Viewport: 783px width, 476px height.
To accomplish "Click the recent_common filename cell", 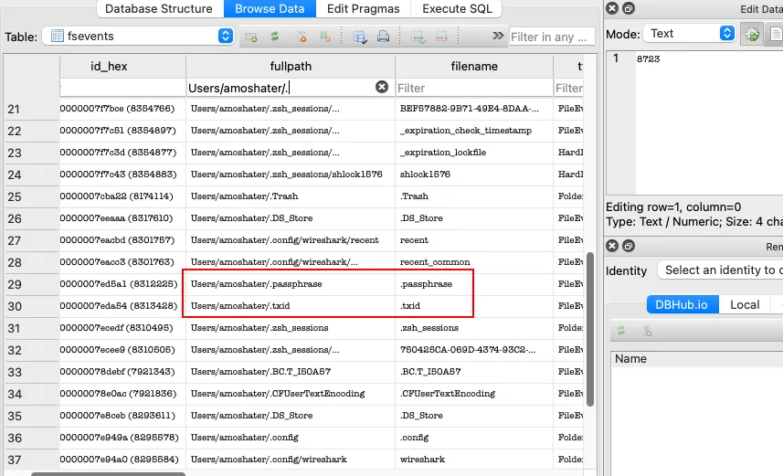I will 474,261.
